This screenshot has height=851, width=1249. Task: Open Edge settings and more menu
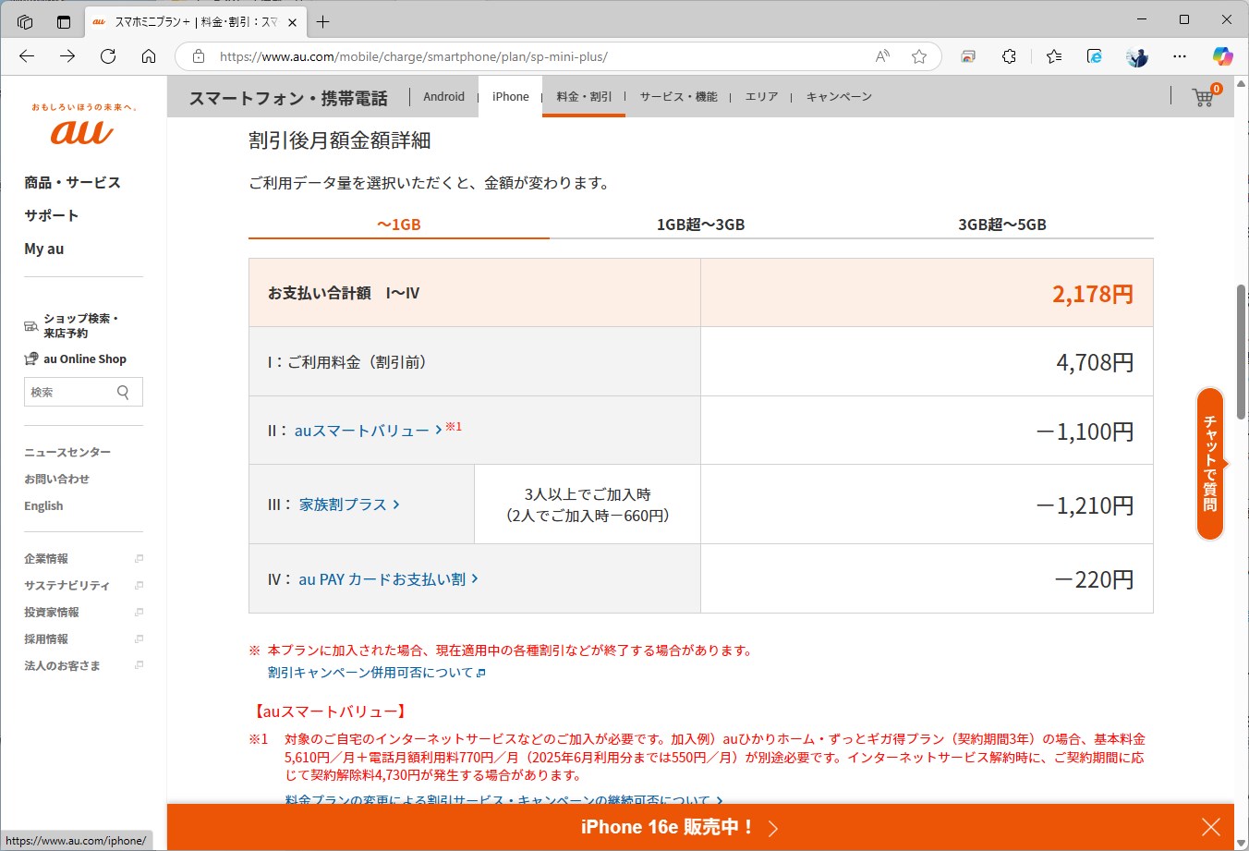(x=1180, y=56)
